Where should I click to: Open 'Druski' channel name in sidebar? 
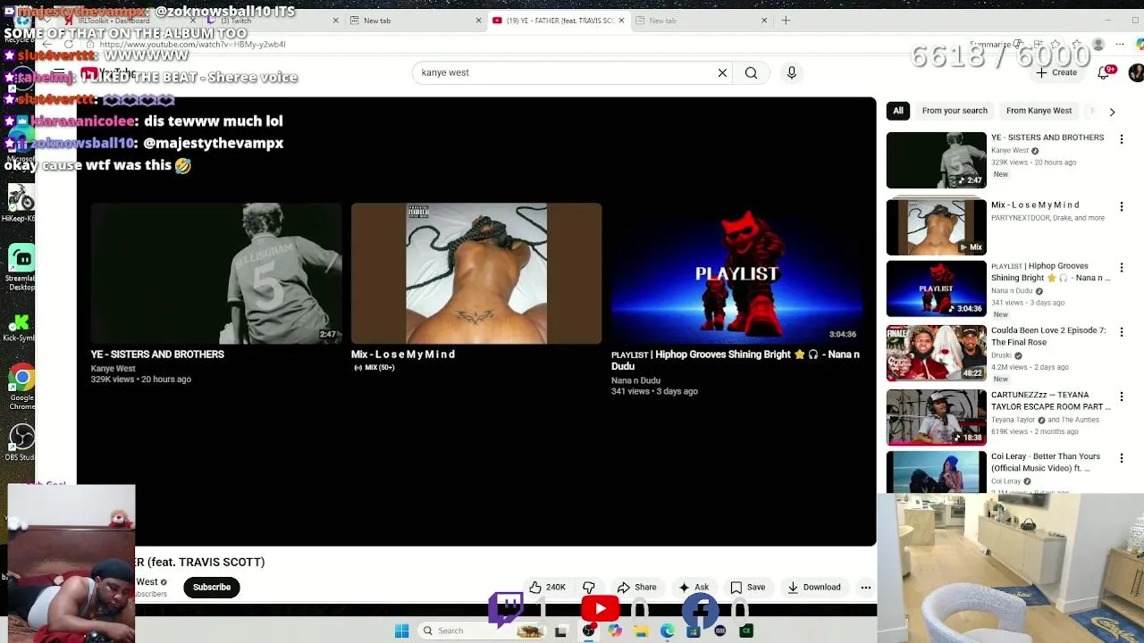click(1001, 355)
